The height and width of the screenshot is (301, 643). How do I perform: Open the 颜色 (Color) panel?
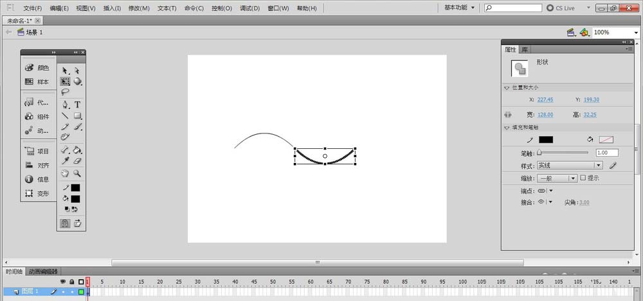[x=37, y=67]
